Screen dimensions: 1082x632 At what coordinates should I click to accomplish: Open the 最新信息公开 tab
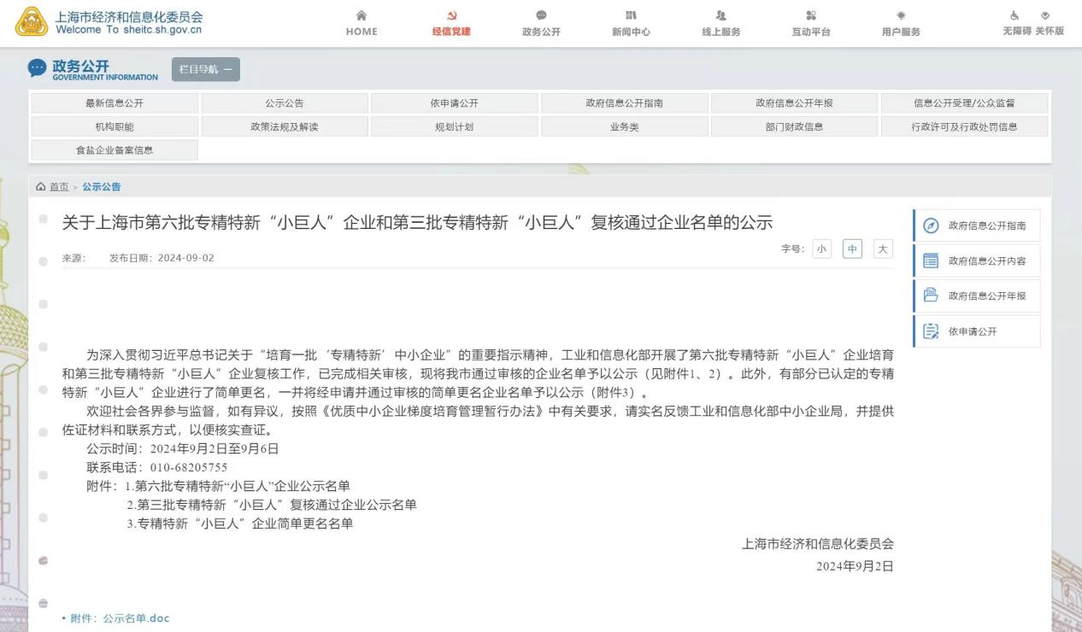[115, 103]
